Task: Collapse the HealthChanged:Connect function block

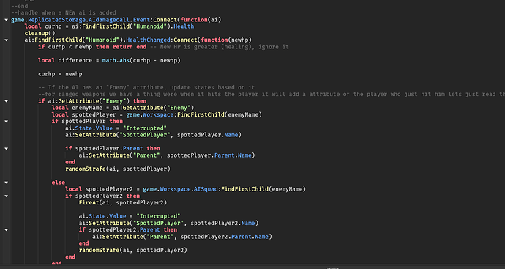Action: pyautogui.click(x=6, y=40)
